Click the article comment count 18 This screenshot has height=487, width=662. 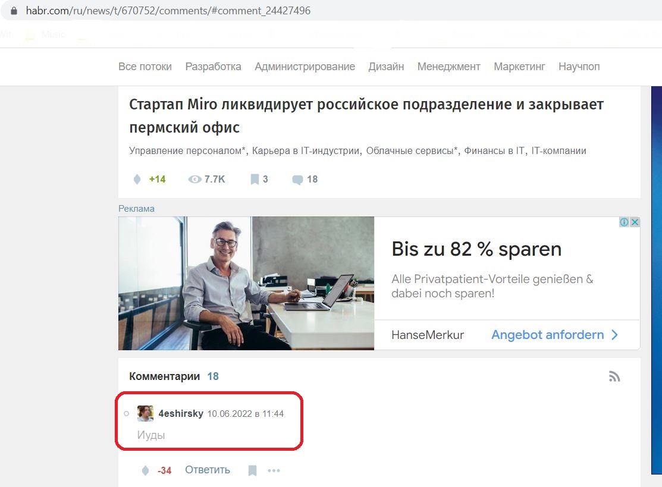coord(312,180)
